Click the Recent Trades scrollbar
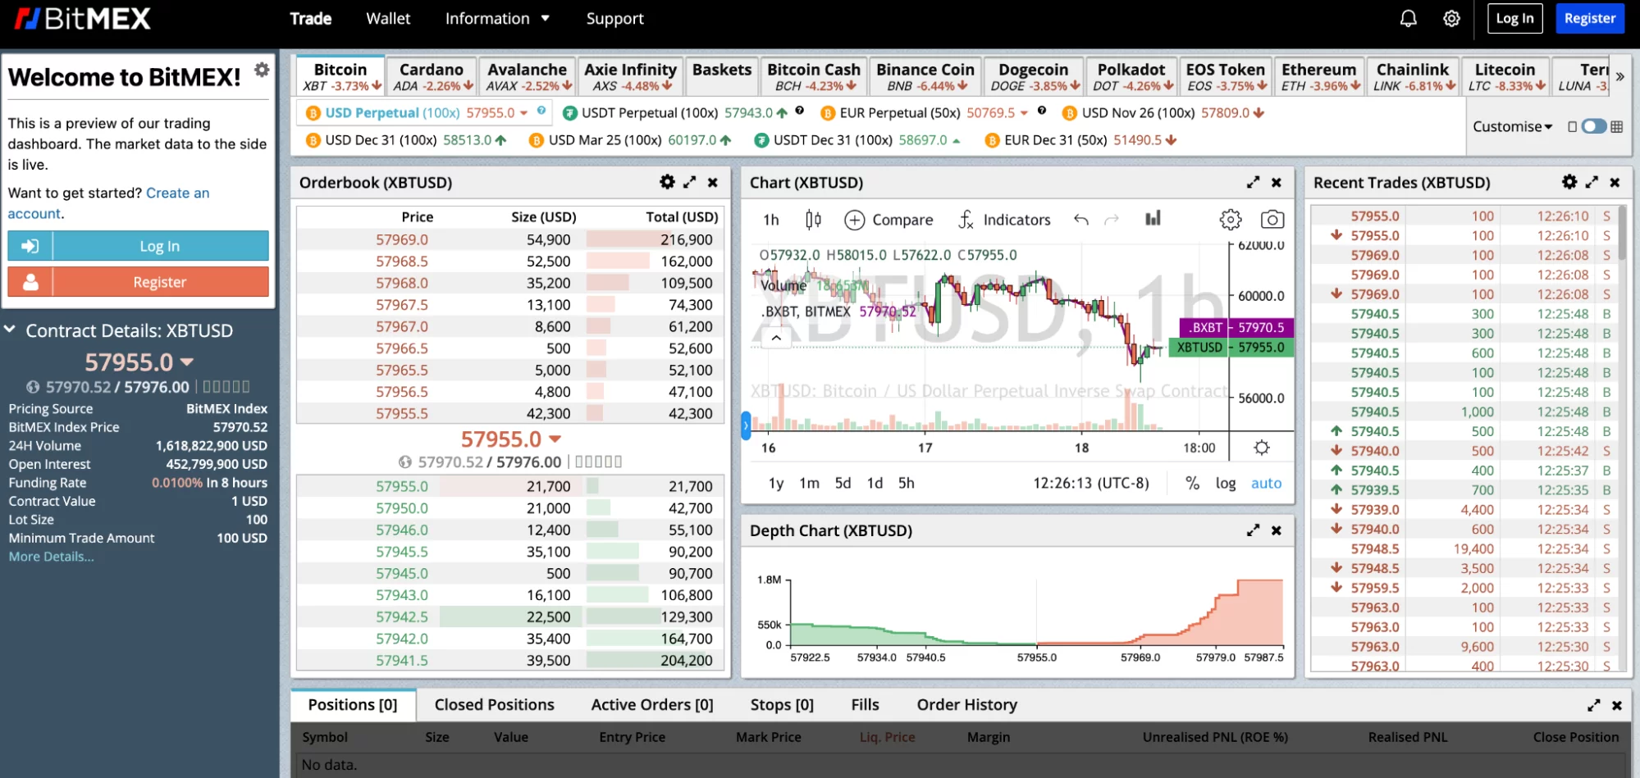 click(1621, 232)
